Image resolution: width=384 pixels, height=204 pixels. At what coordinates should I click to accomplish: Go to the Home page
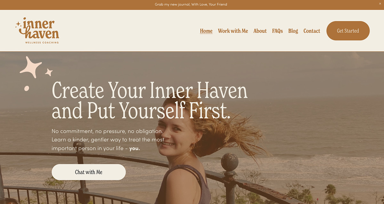(206, 31)
